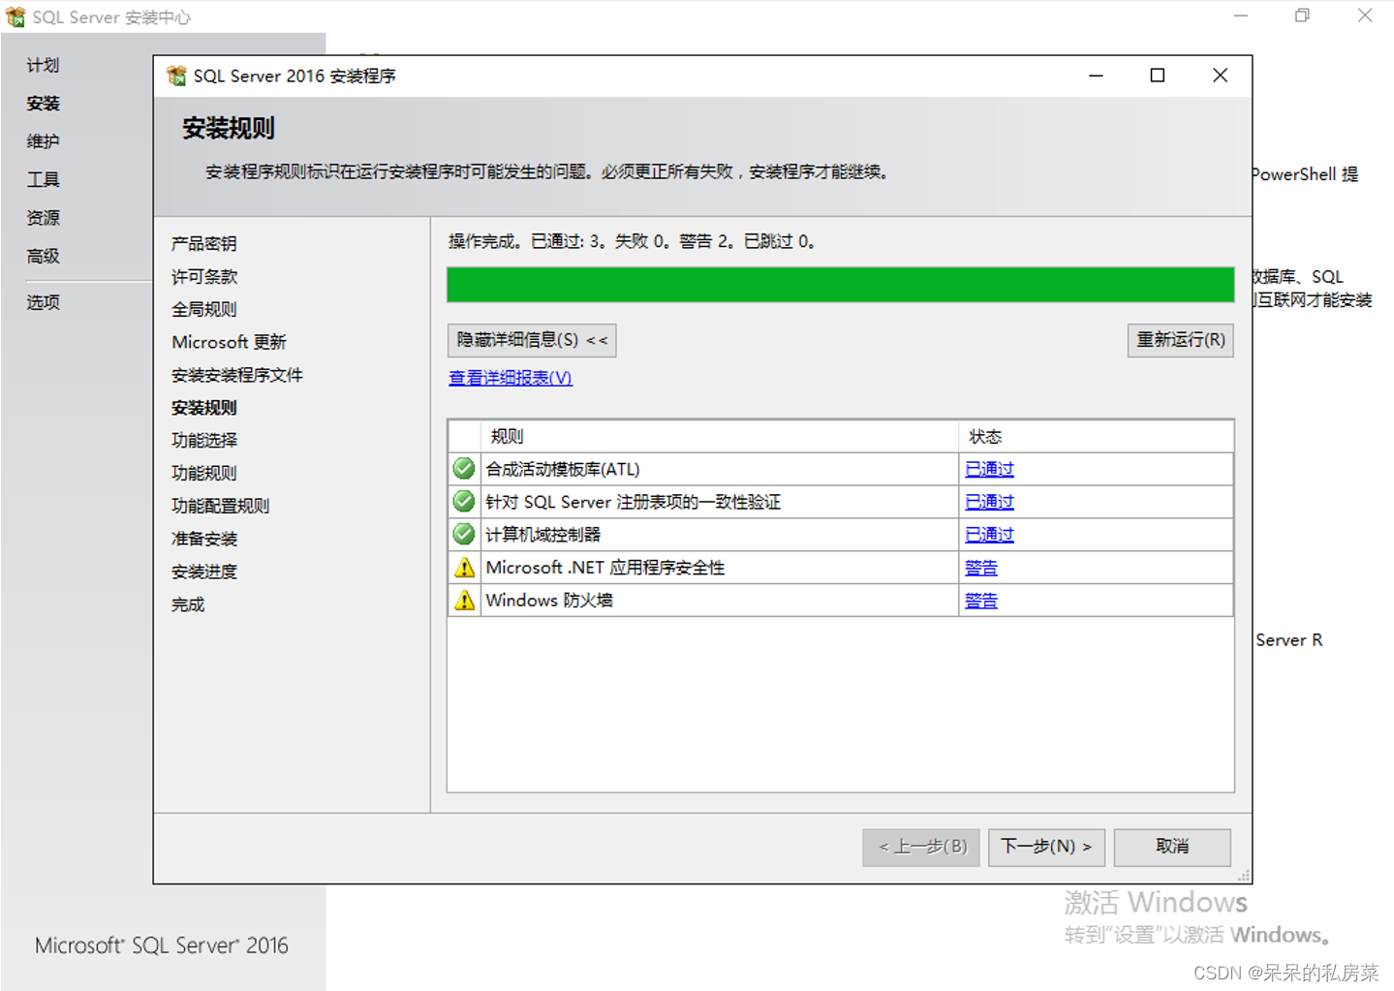Click warning icon for Microsoft .NET 应用程序安全性
Image resolution: width=1394 pixels, height=991 pixels.
tap(464, 567)
